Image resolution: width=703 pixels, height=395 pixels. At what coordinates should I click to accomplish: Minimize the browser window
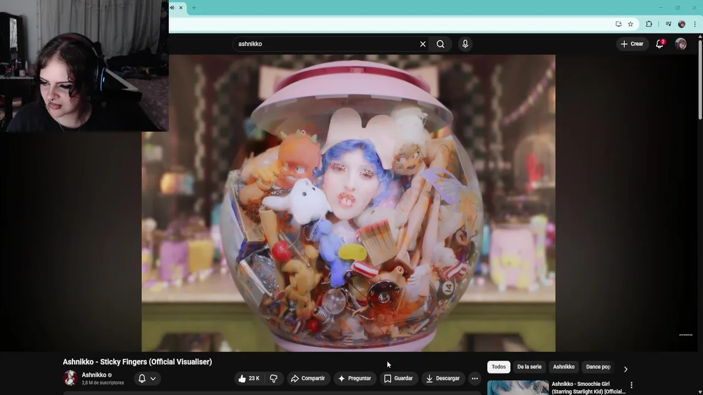click(x=661, y=8)
